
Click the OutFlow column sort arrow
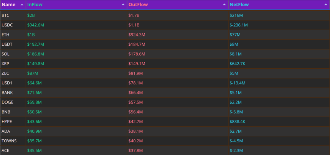coord(224,5)
